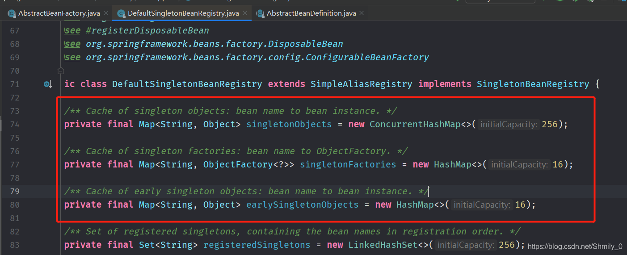
Task: Click the Set<String> type on line 83
Action: tap(168, 245)
